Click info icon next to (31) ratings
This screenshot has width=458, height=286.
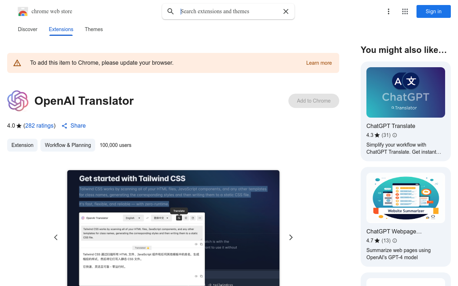(x=395, y=135)
